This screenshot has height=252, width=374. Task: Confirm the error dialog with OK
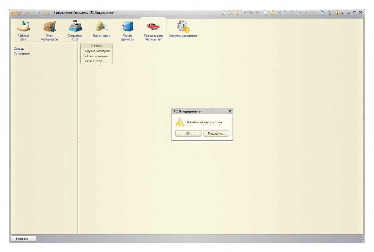188,134
